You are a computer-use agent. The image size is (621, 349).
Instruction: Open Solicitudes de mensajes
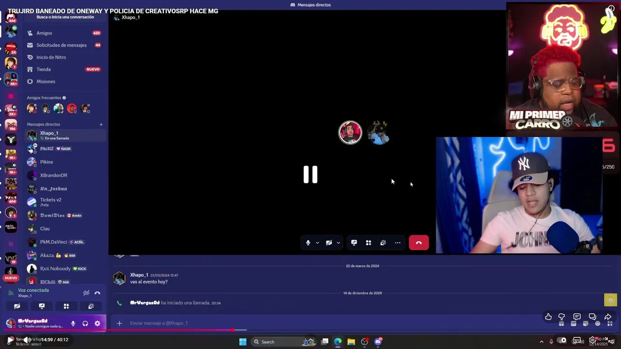tap(64, 45)
